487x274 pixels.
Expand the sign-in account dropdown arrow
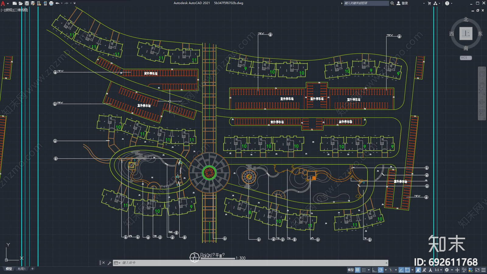[424, 3]
